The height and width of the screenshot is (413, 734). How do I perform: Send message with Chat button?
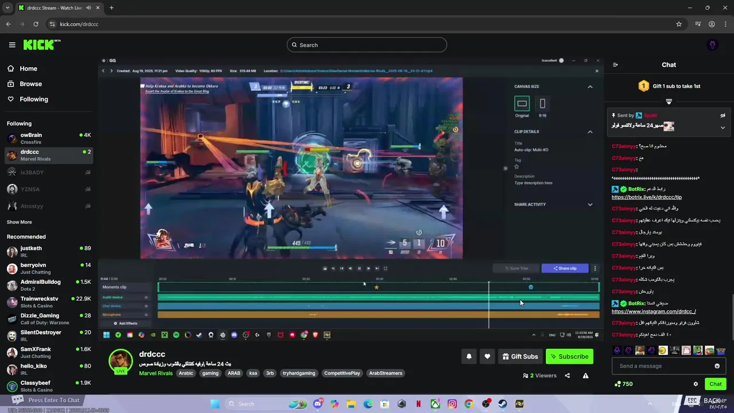pyautogui.click(x=716, y=384)
